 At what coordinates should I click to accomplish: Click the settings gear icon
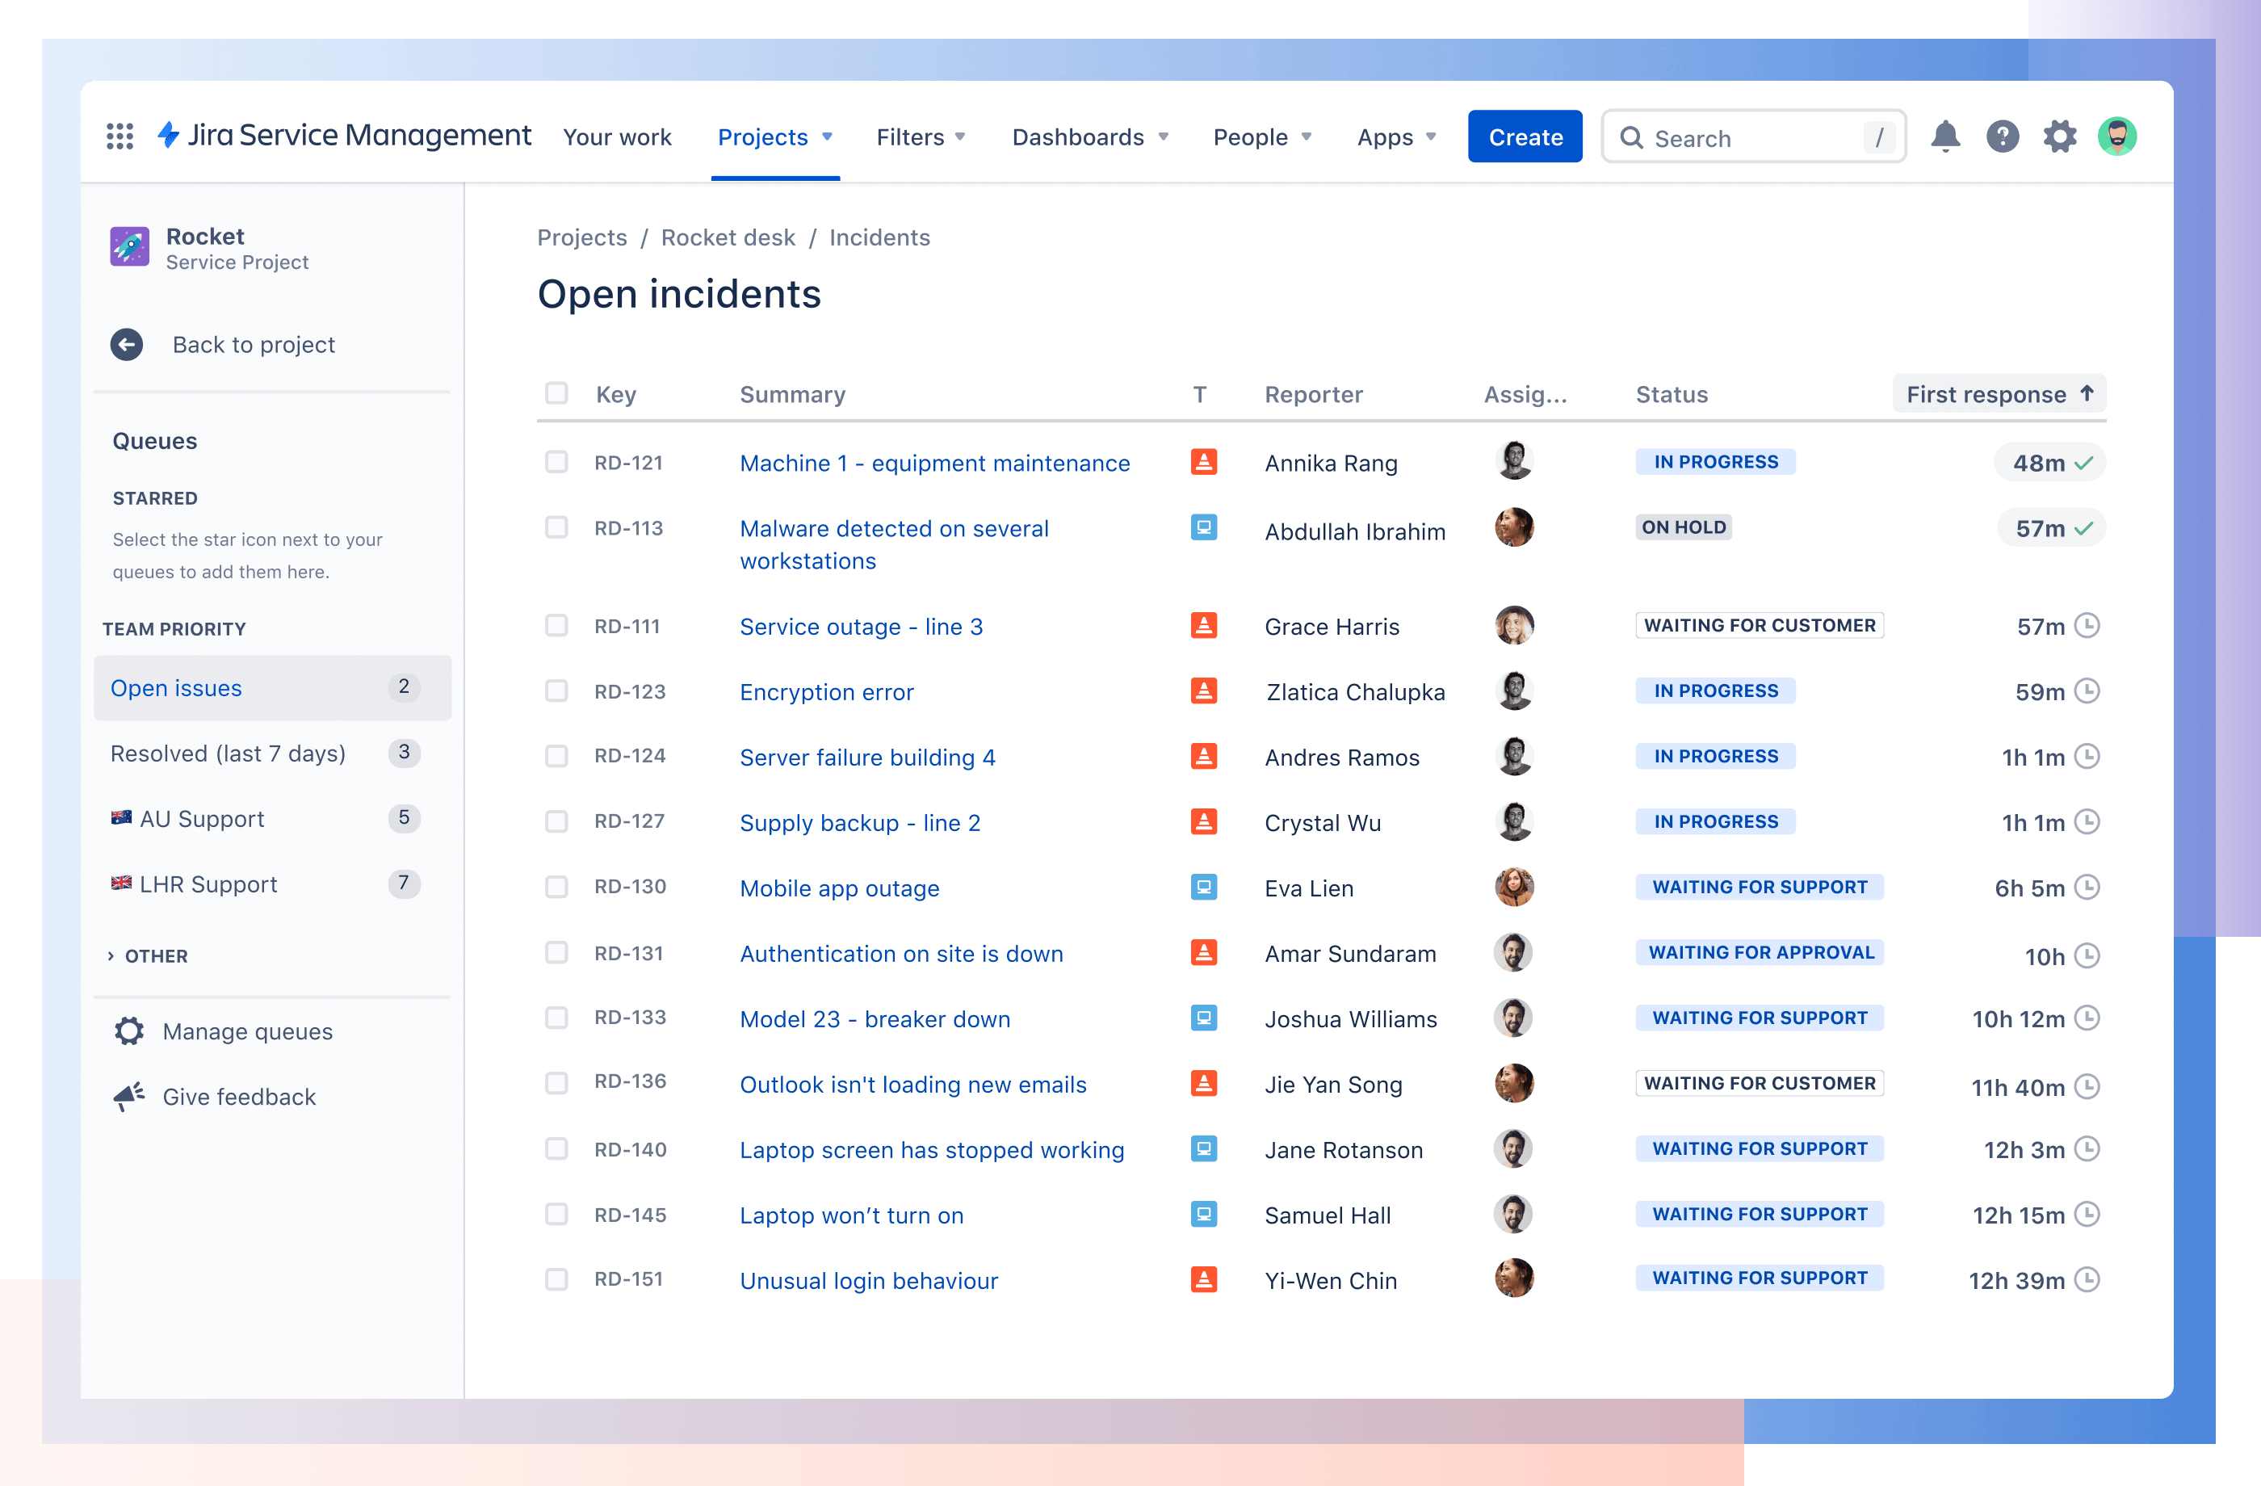2059,137
